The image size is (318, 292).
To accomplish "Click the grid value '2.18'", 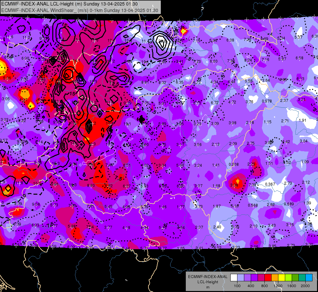I will [250, 123].
